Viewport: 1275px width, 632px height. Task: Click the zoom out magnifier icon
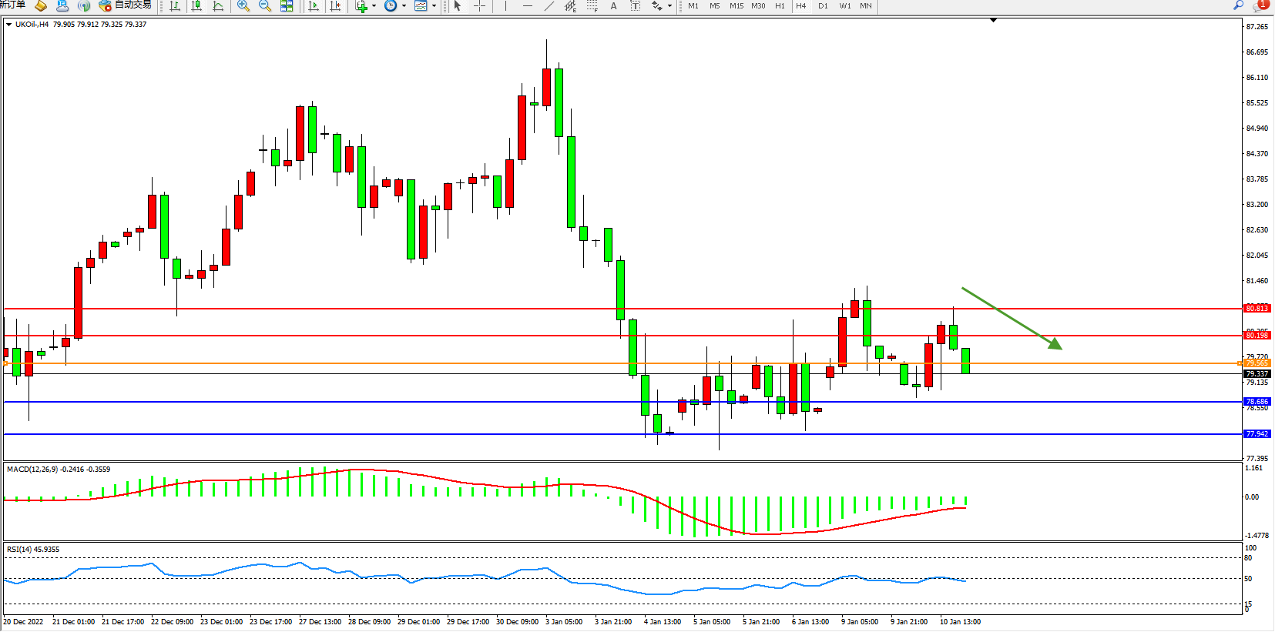tap(265, 6)
